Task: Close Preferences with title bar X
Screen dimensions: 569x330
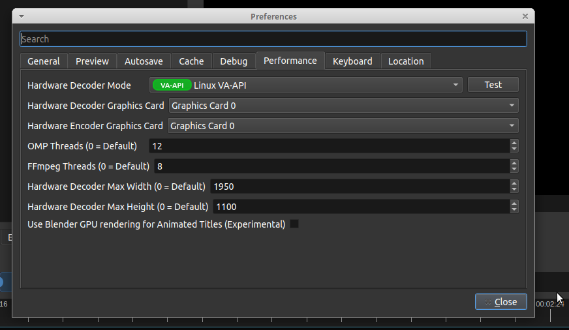Action: tap(525, 16)
